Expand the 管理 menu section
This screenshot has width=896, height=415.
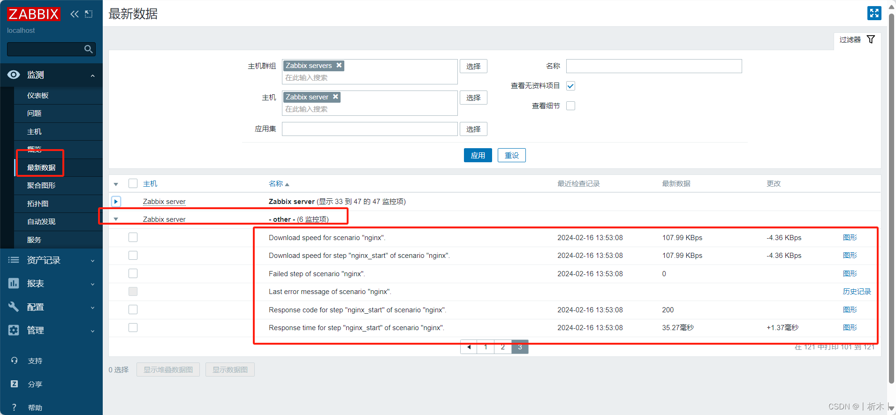[x=92, y=331]
